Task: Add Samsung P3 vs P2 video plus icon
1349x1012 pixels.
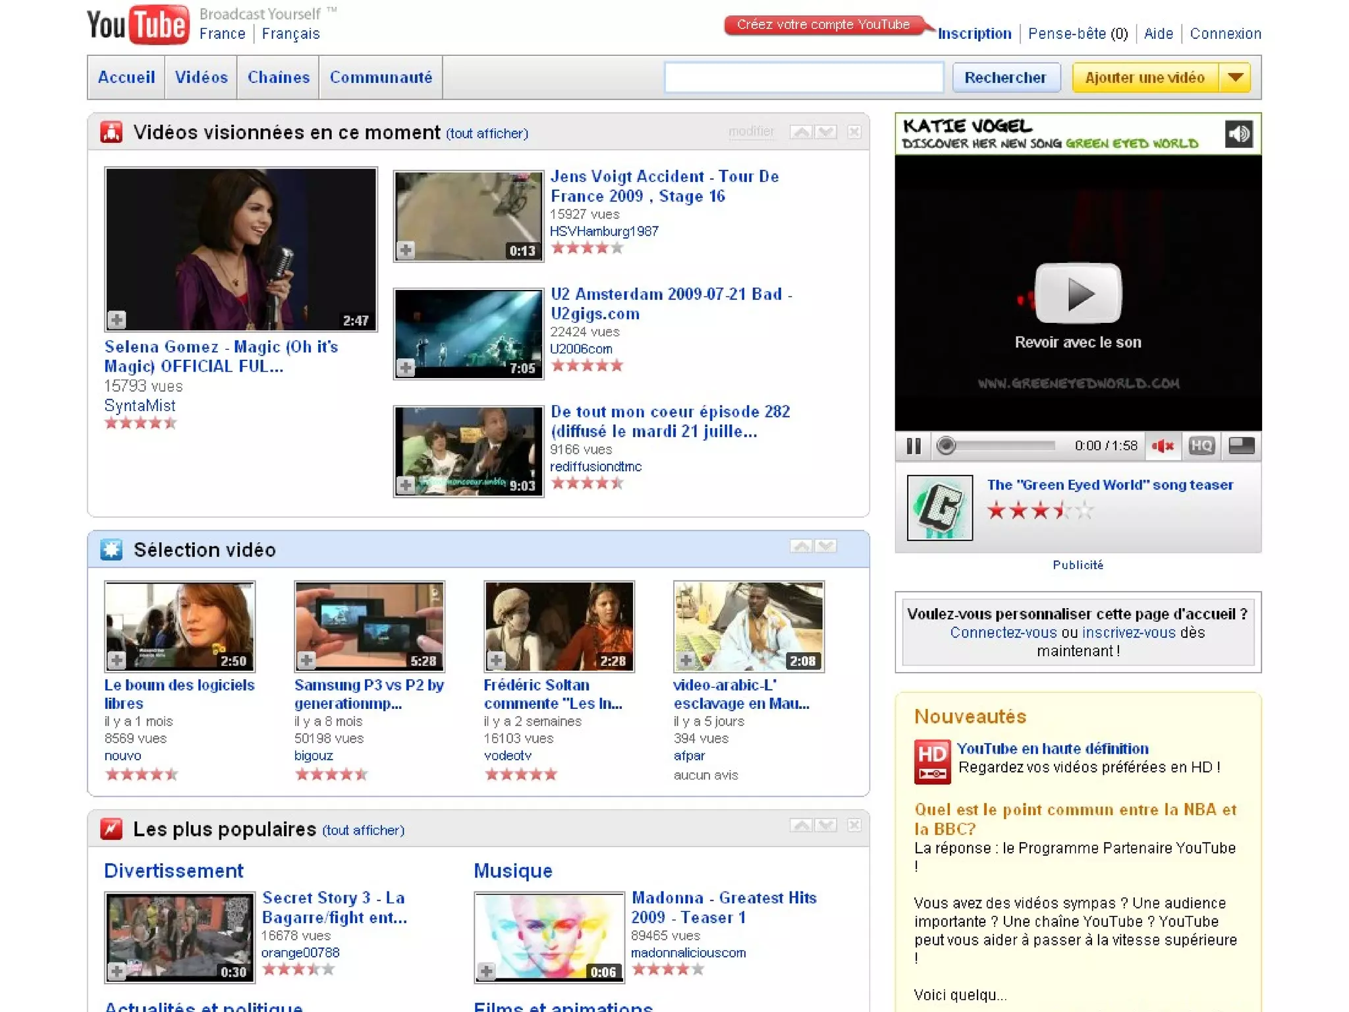Action: coord(306,660)
